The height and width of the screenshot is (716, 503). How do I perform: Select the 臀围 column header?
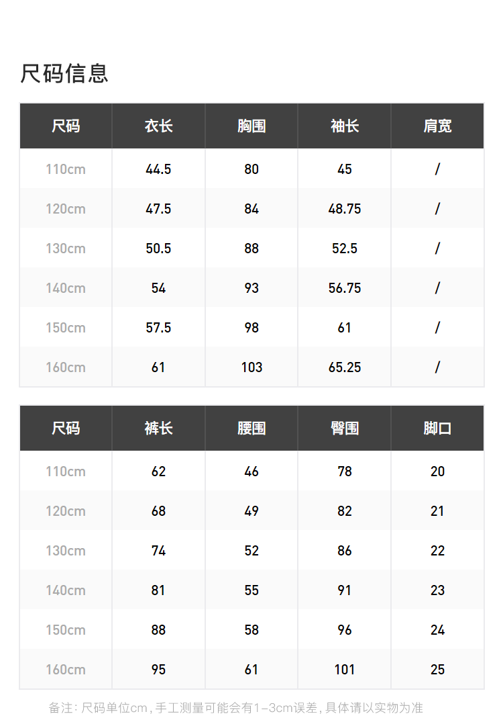[345, 429]
